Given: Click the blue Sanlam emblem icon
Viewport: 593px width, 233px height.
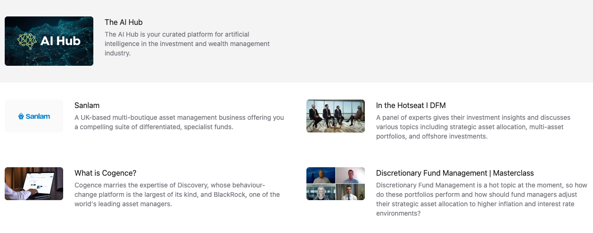Looking at the screenshot, I should [21, 116].
